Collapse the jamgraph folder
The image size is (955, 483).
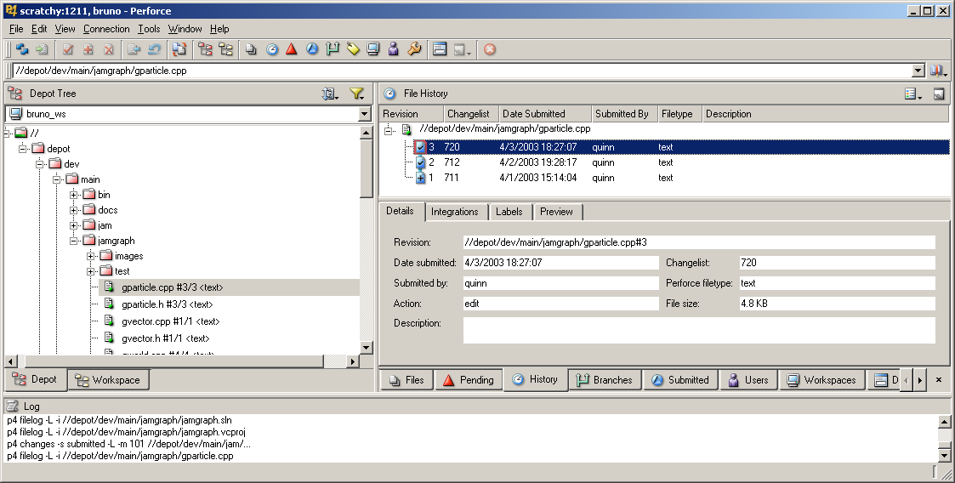(74, 241)
